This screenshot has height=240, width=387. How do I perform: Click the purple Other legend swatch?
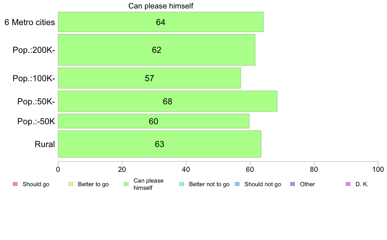click(x=293, y=184)
